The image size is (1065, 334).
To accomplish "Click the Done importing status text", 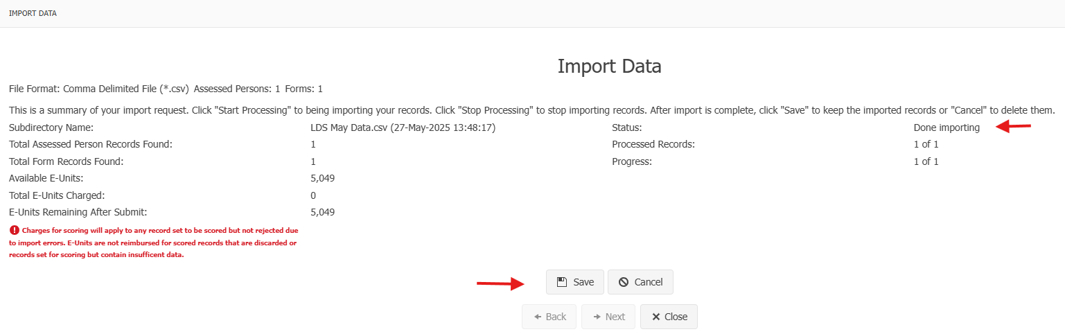I will point(947,128).
